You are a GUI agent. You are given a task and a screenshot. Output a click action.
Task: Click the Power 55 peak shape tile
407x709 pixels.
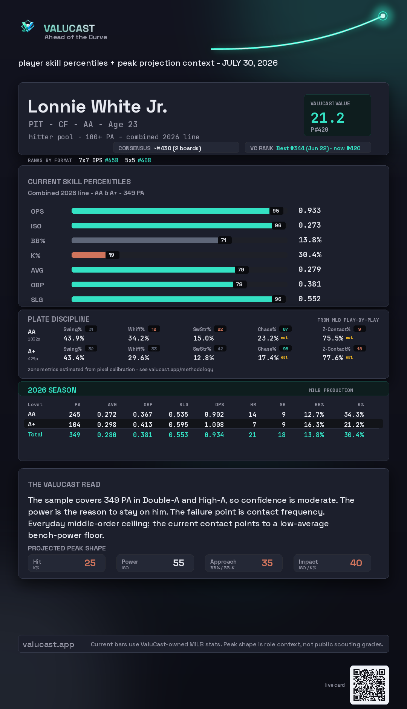[x=155, y=563]
